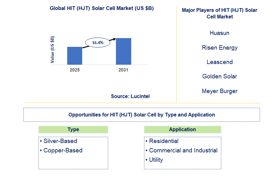Select the 'Meyer Burger' player name
Image resolution: width=280 pixels, height=188 pixels.
pos(220,91)
